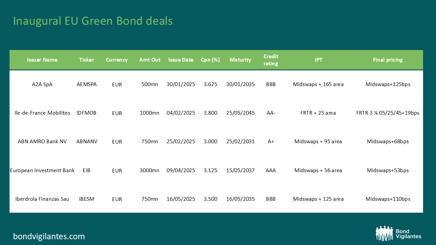The width and height of the screenshot is (436, 245).
Task: Select Iberdrola's '750mn' amount cell
Action: pos(150,199)
